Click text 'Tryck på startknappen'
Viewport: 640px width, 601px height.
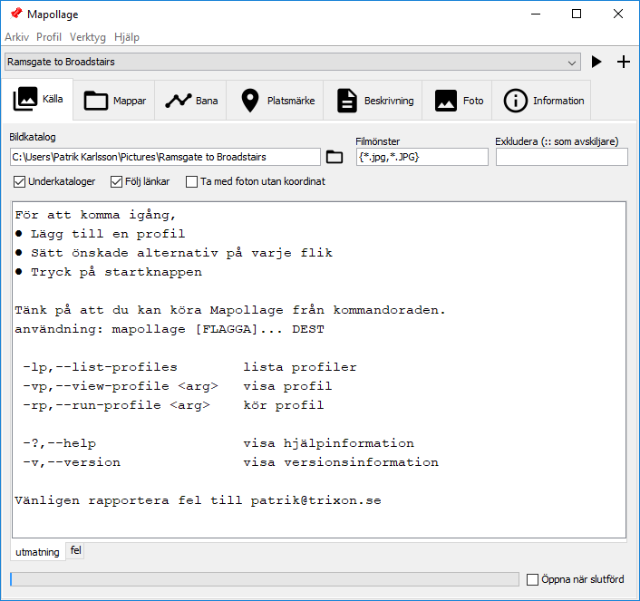click(x=116, y=272)
